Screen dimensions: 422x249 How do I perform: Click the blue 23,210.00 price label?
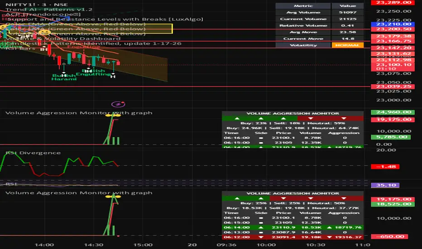[393, 24]
